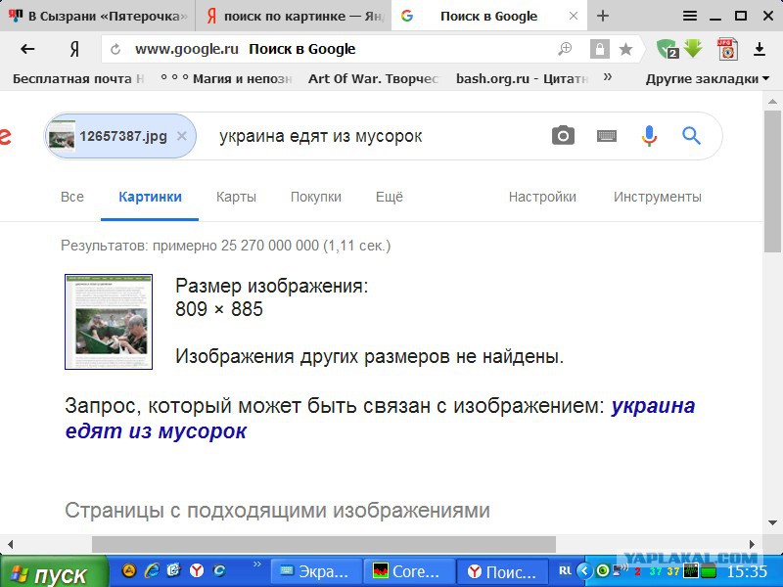
Task: Reload the page with the refresh icon
Action: pos(115,50)
